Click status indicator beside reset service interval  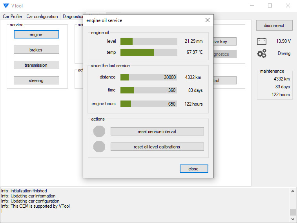tap(99, 131)
